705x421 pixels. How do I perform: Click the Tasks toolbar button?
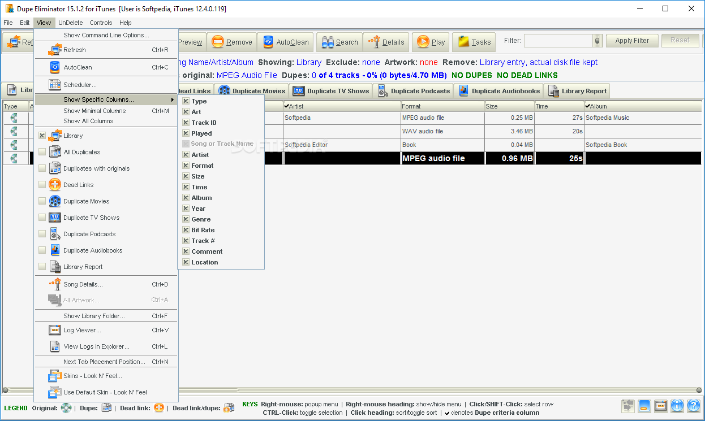pos(474,42)
